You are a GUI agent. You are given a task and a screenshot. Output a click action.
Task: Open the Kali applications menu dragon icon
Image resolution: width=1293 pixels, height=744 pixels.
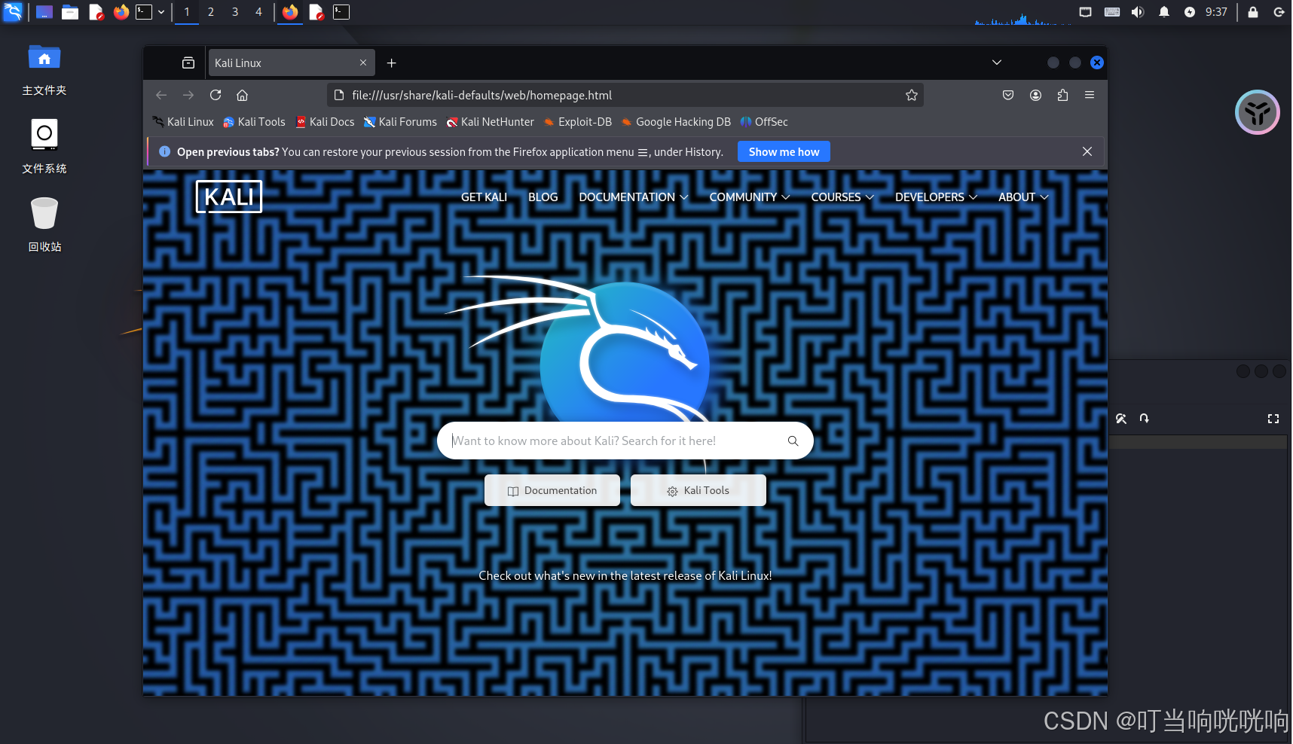click(x=13, y=11)
